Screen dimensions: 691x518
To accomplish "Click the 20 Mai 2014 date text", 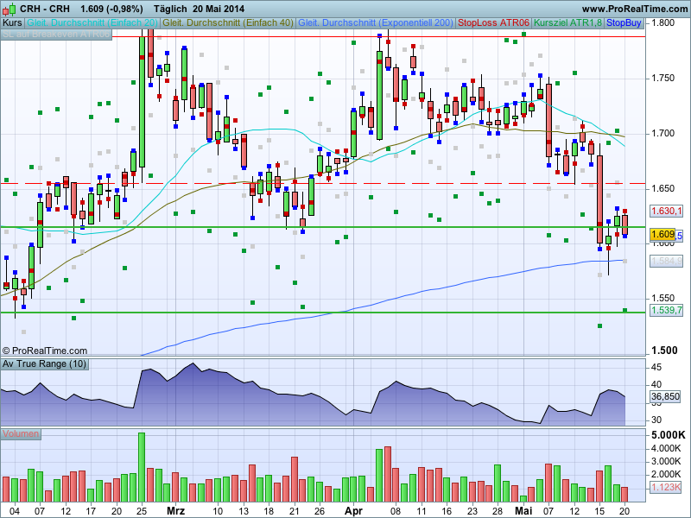I will [219, 9].
